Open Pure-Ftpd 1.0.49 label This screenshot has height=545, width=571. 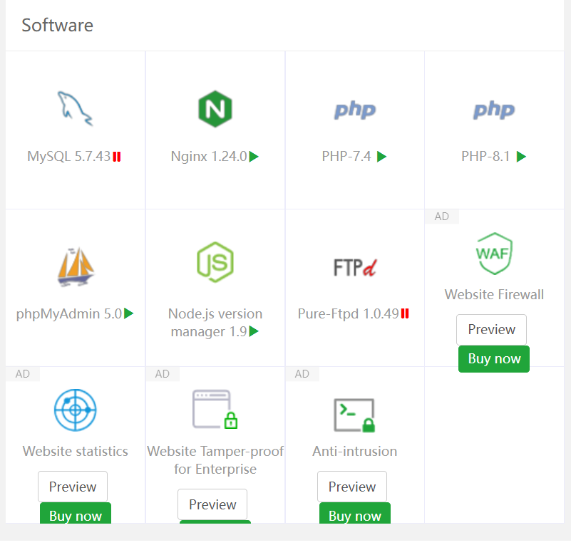349,313
